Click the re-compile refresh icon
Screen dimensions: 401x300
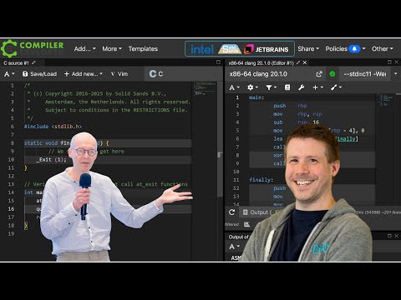pos(231,212)
